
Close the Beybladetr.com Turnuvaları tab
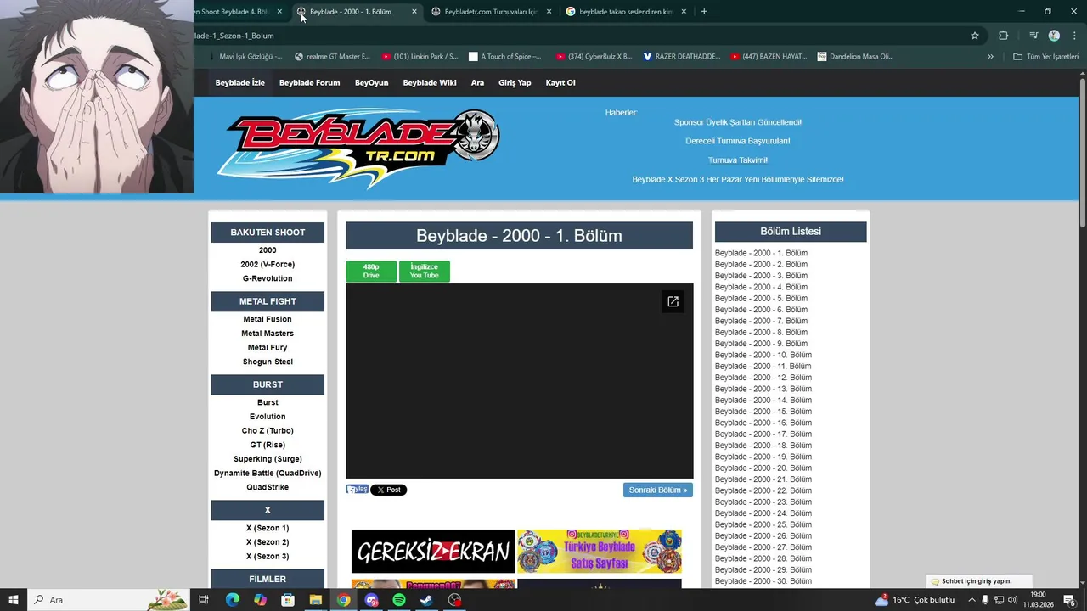pos(549,12)
